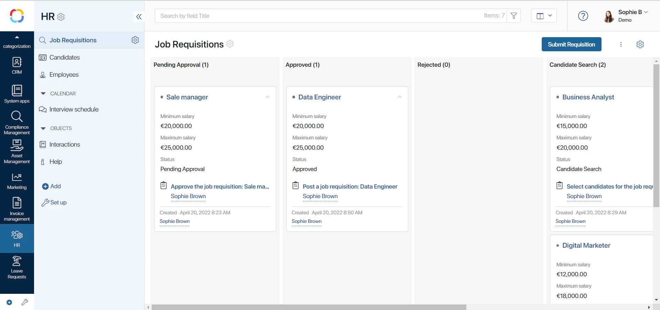Image resolution: width=660 pixels, height=310 pixels.
Task: Collapse the Sale manager card
Action: point(267,97)
